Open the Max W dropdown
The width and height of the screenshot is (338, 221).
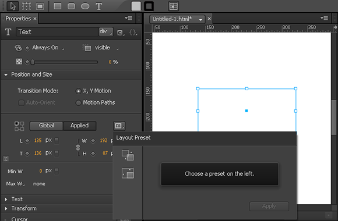[x=15, y=184]
